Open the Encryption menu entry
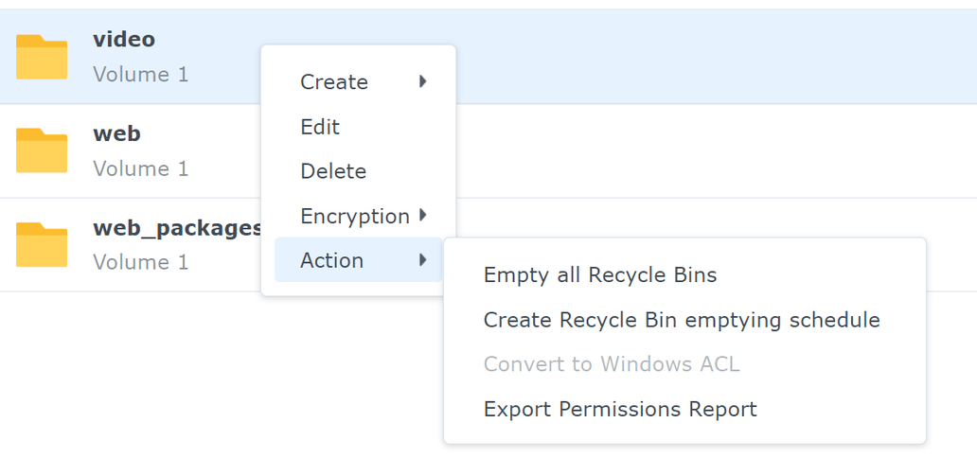The image size is (977, 458). [x=355, y=216]
